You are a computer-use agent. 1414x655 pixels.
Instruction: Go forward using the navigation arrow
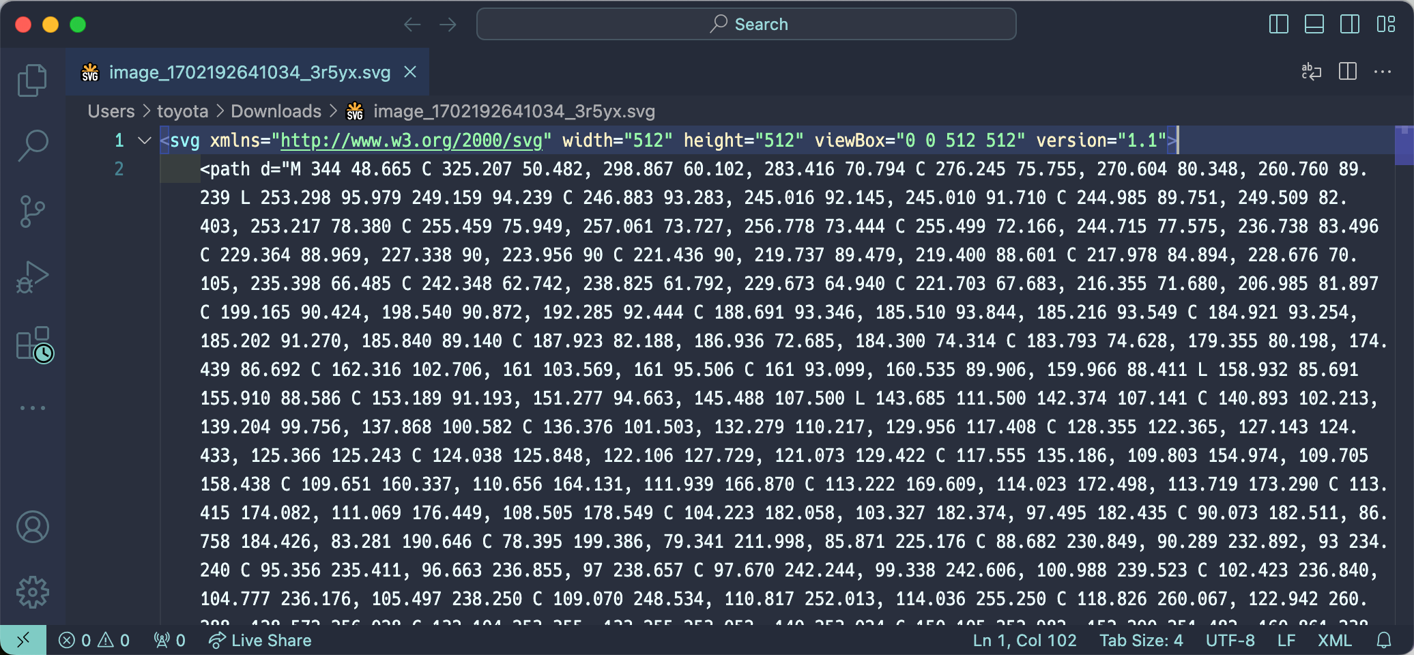(448, 25)
